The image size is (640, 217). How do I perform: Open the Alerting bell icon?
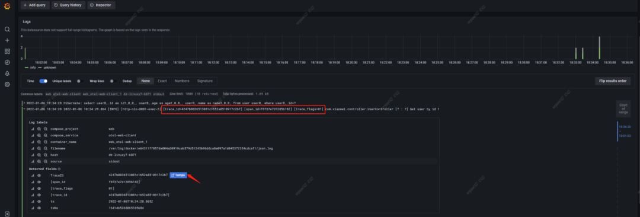pos(7,74)
